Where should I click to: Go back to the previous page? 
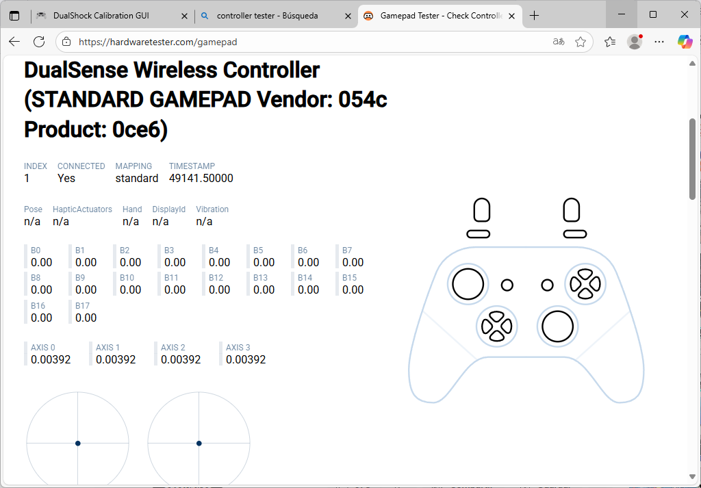14,42
